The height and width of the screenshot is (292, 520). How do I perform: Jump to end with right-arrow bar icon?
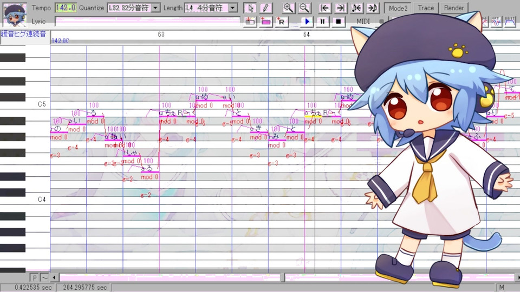pos(341,8)
